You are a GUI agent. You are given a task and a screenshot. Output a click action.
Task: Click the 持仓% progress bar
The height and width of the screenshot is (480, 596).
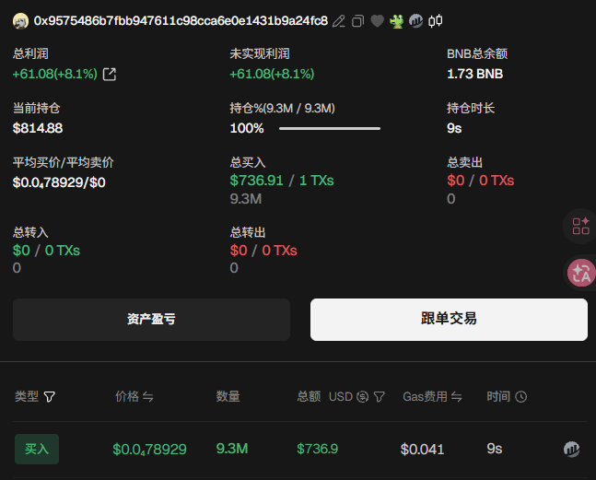(330, 128)
